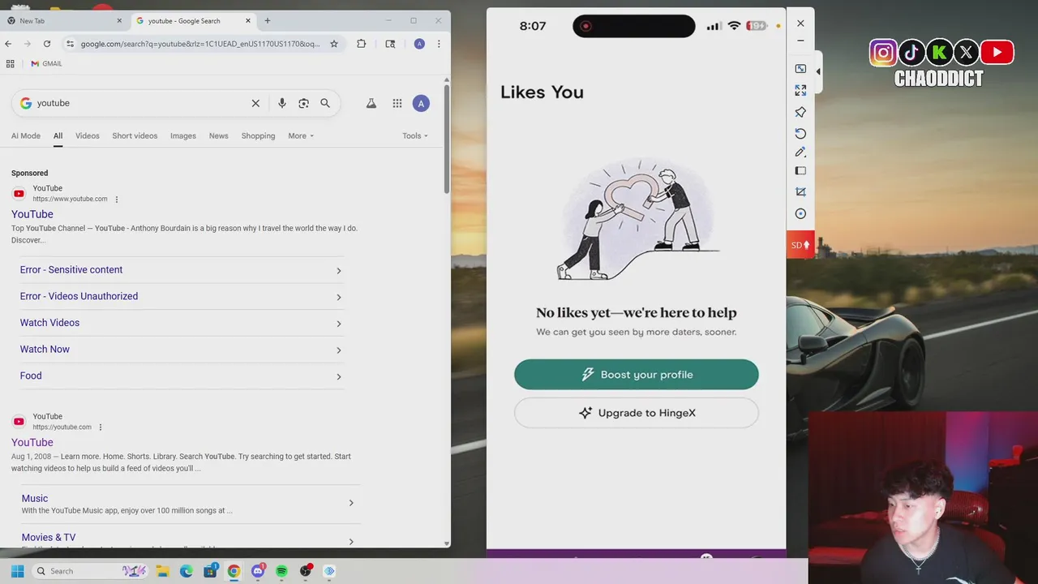Take a screenshot with crop icon
The height and width of the screenshot is (584, 1038).
(800, 192)
